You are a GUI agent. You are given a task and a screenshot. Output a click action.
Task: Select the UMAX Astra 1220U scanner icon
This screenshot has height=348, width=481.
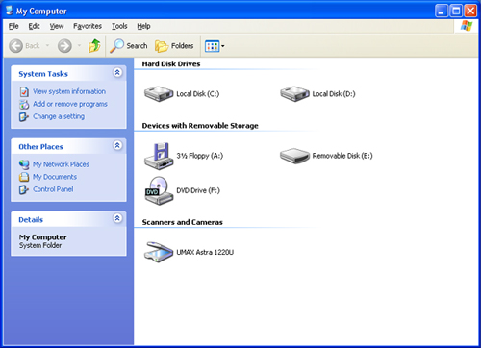(x=159, y=252)
